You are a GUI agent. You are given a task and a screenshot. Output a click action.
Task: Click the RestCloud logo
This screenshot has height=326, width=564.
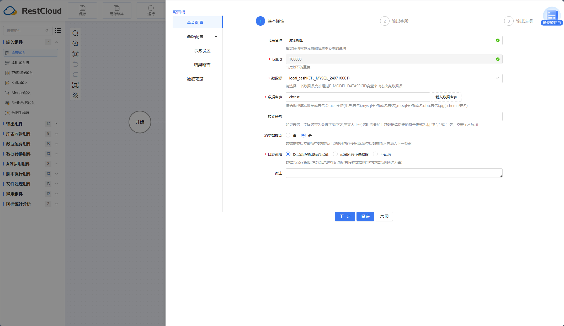tap(33, 11)
